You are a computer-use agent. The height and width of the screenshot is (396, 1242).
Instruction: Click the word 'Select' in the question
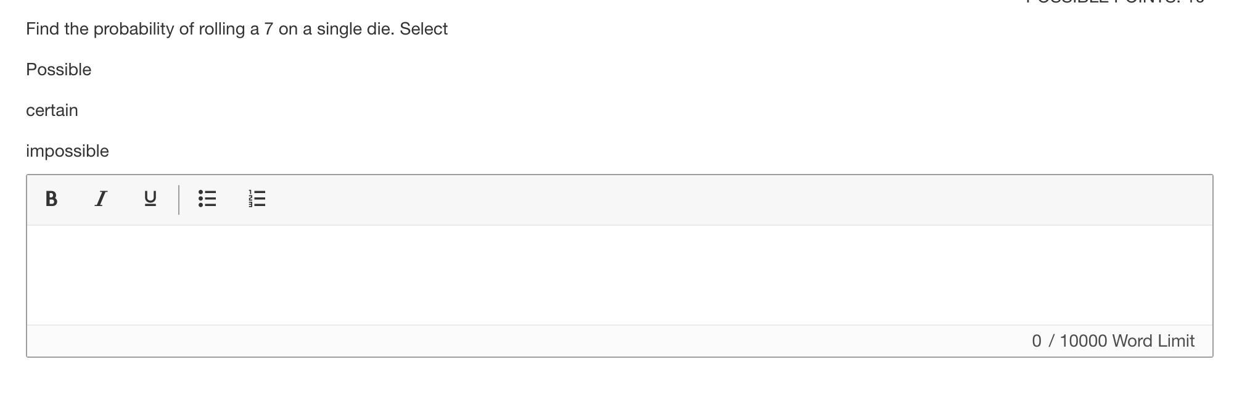424,29
